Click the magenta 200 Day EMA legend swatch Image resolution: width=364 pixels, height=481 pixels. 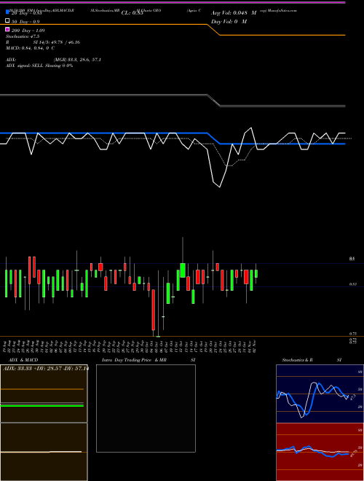point(7,29)
